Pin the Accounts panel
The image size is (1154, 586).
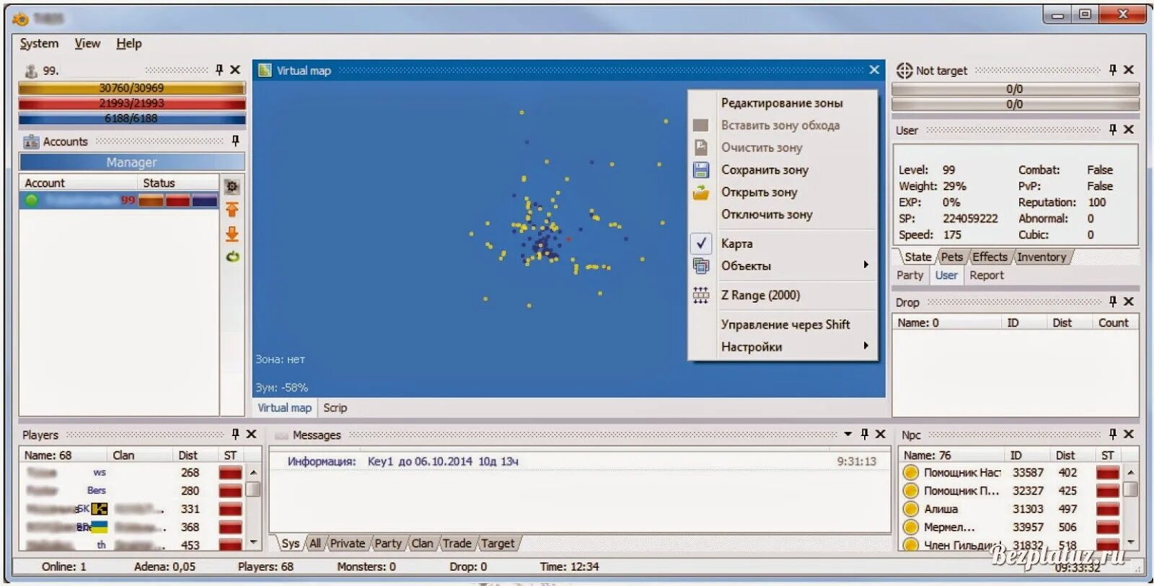click(x=235, y=141)
